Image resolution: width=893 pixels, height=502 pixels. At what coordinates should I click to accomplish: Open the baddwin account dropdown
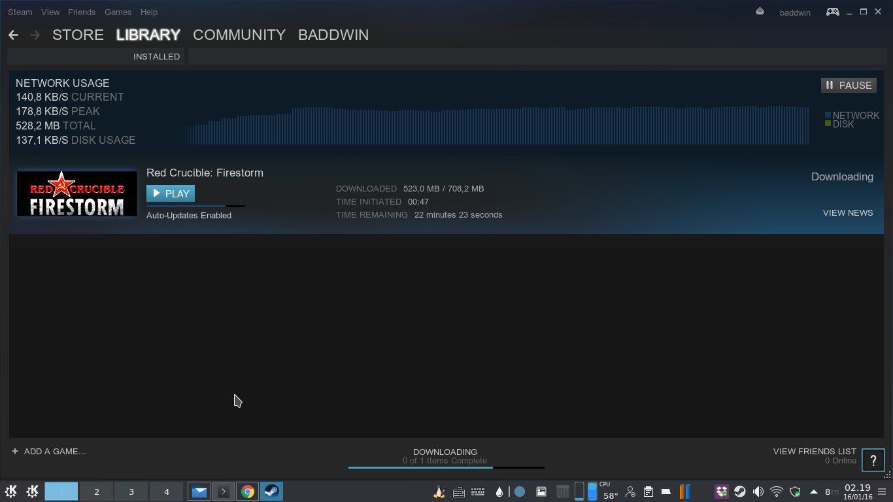[x=795, y=12]
